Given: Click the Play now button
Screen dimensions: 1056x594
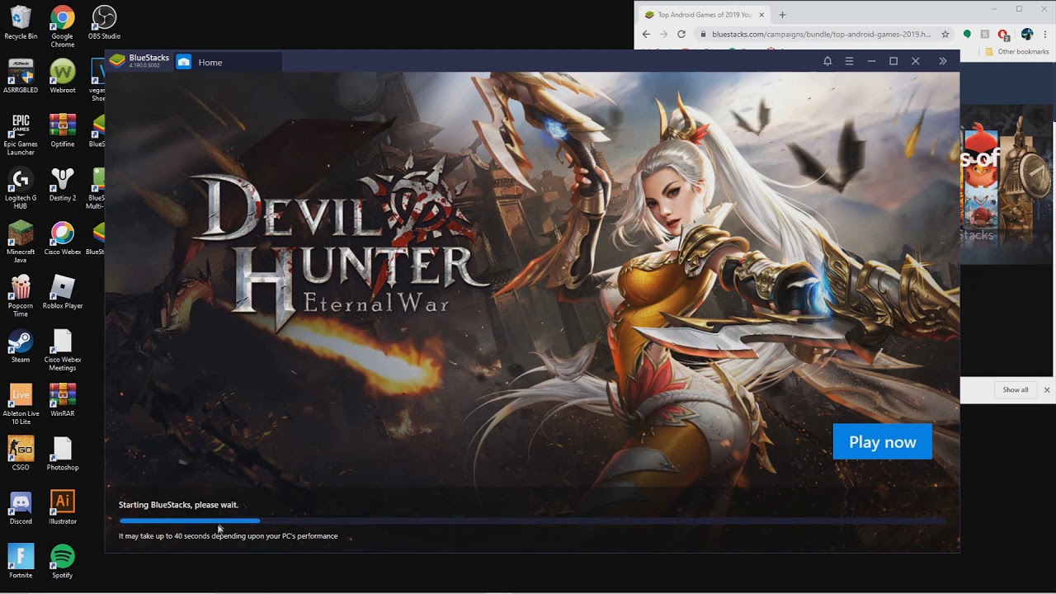Looking at the screenshot, I should click(883, 441).
